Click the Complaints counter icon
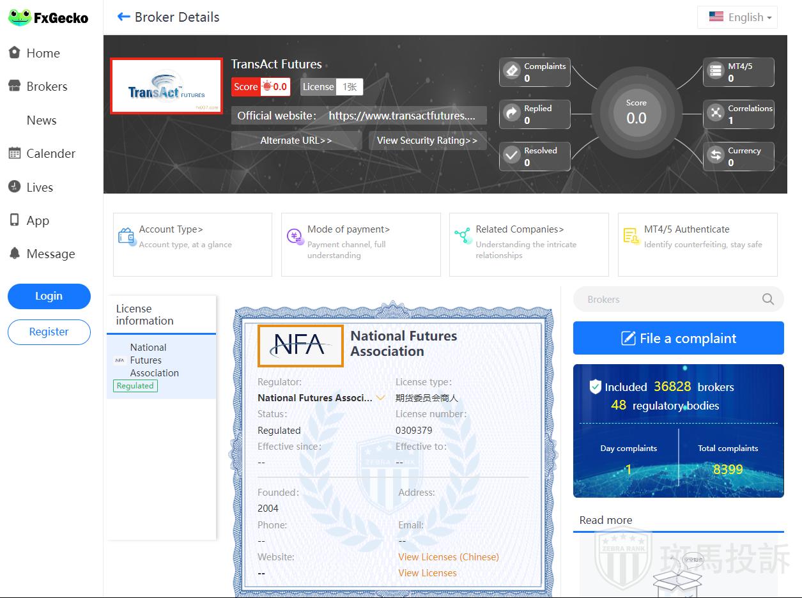 tap(512, 72)
